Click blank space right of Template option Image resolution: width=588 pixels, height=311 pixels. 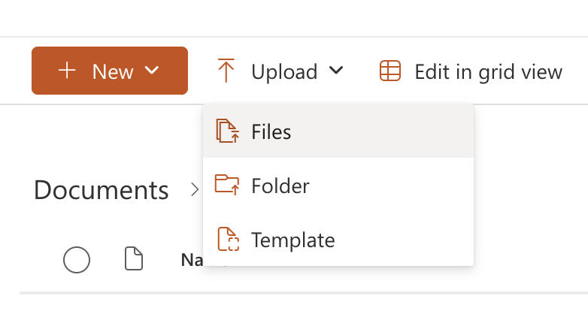click(406, 240)
